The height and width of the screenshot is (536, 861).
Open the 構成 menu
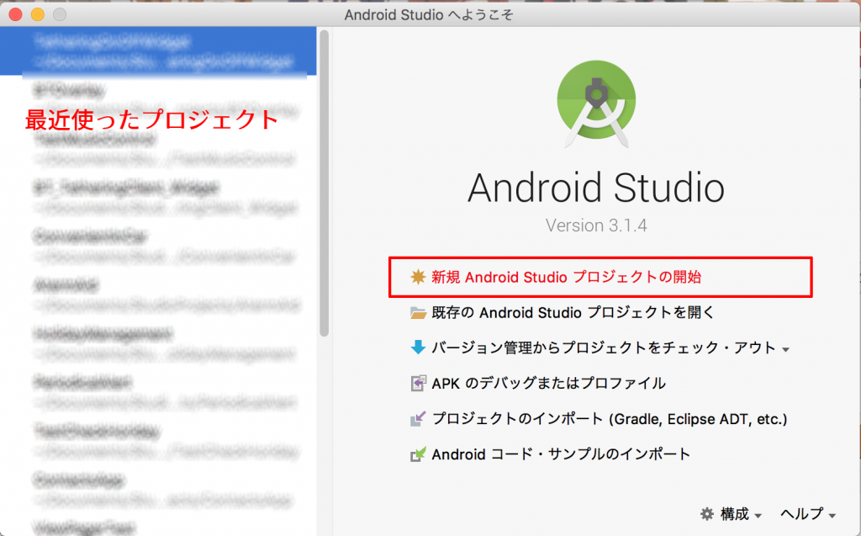point(735,514)
